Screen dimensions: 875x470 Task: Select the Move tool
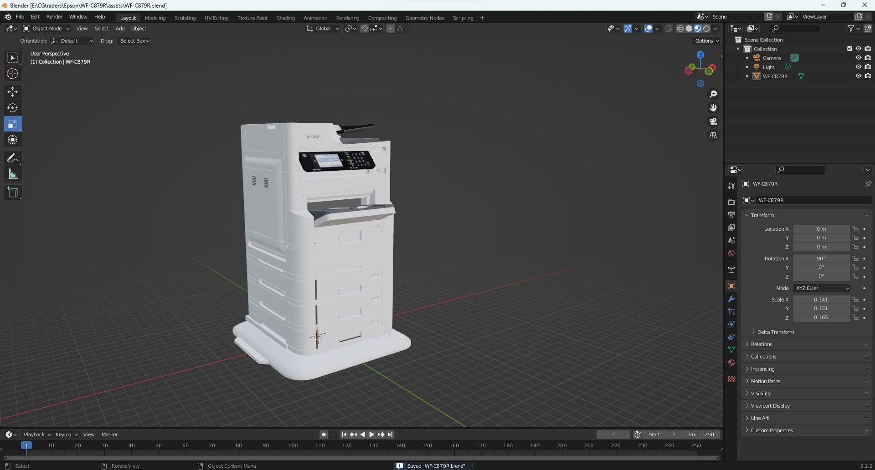click(x=13, y=92)
